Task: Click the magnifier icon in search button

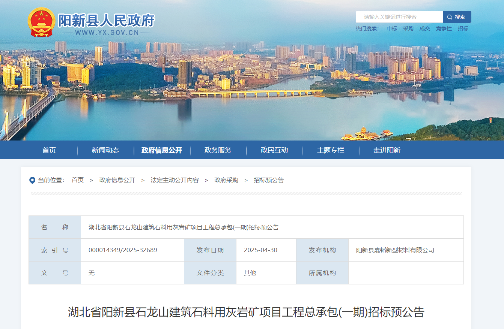Action: click(450, 17)
